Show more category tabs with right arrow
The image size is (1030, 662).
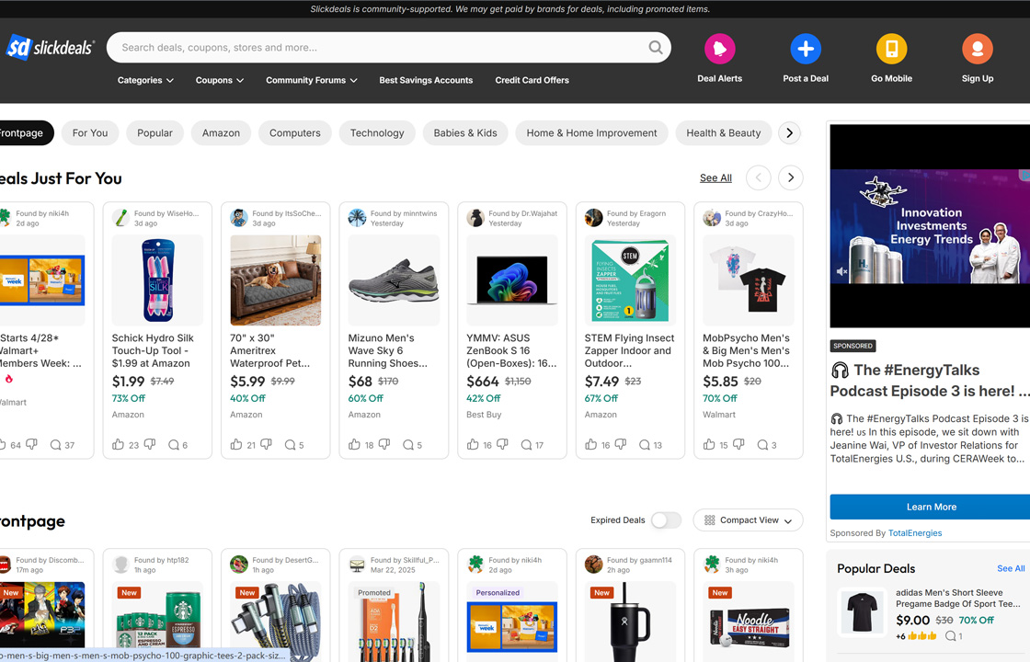(790, 132)
